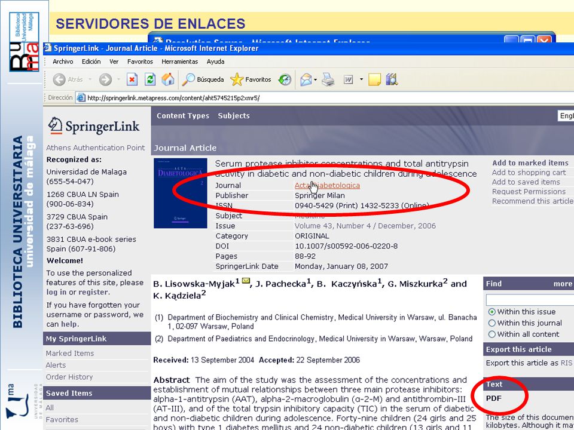
Task: Click the Mail envelope icon
Action: (306, 79)
